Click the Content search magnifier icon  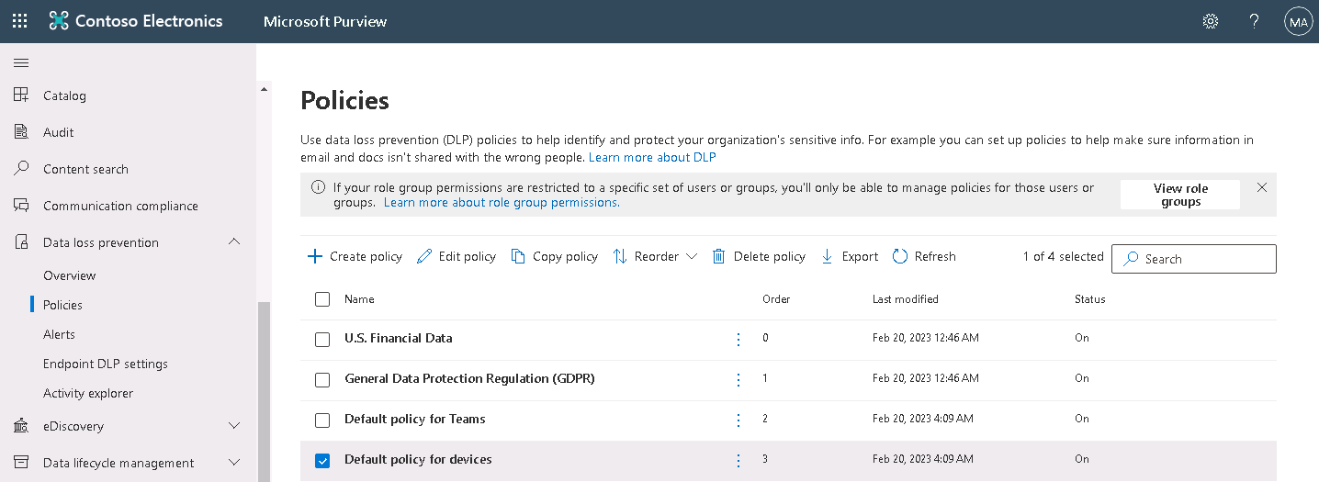point(21,169)
